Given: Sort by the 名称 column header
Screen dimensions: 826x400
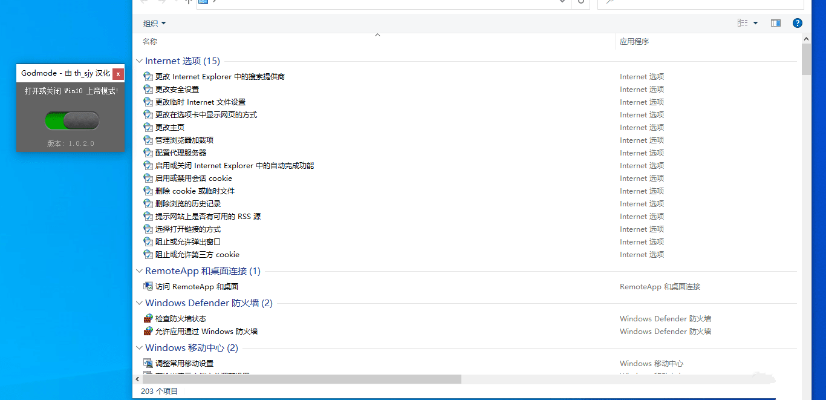Looking at the screenshot, I should (150, 42).
